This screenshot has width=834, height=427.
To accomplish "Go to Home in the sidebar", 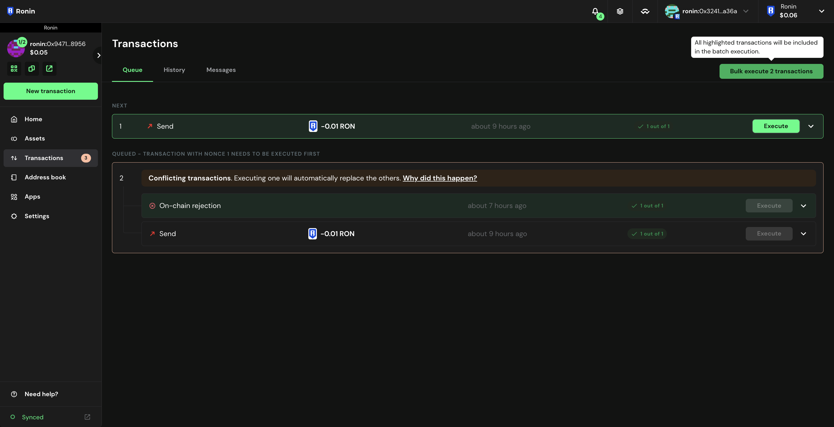I will coord(50,119).
